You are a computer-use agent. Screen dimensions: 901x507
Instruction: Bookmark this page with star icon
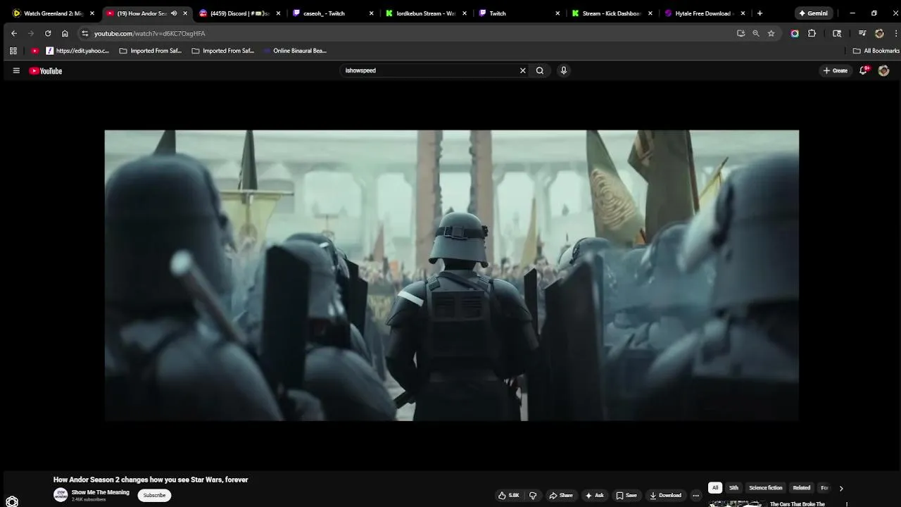point(771,33)
